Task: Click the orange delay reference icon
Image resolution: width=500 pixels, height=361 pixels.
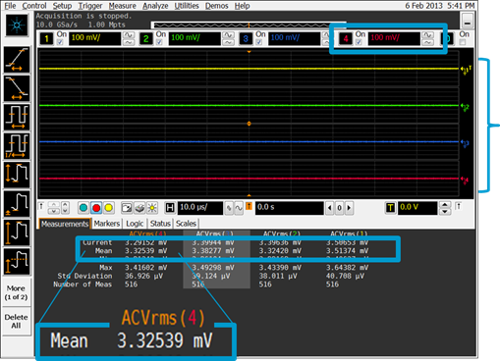Action: click(x=249, y=206)
